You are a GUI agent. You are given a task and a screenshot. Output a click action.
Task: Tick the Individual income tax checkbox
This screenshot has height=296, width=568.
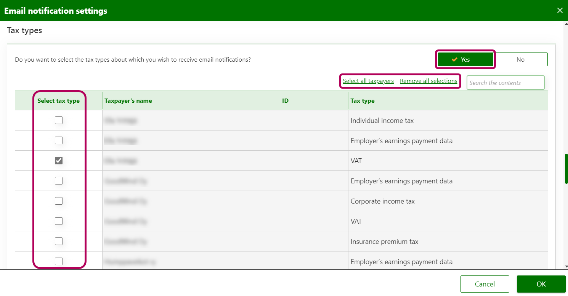coord(59,120)
